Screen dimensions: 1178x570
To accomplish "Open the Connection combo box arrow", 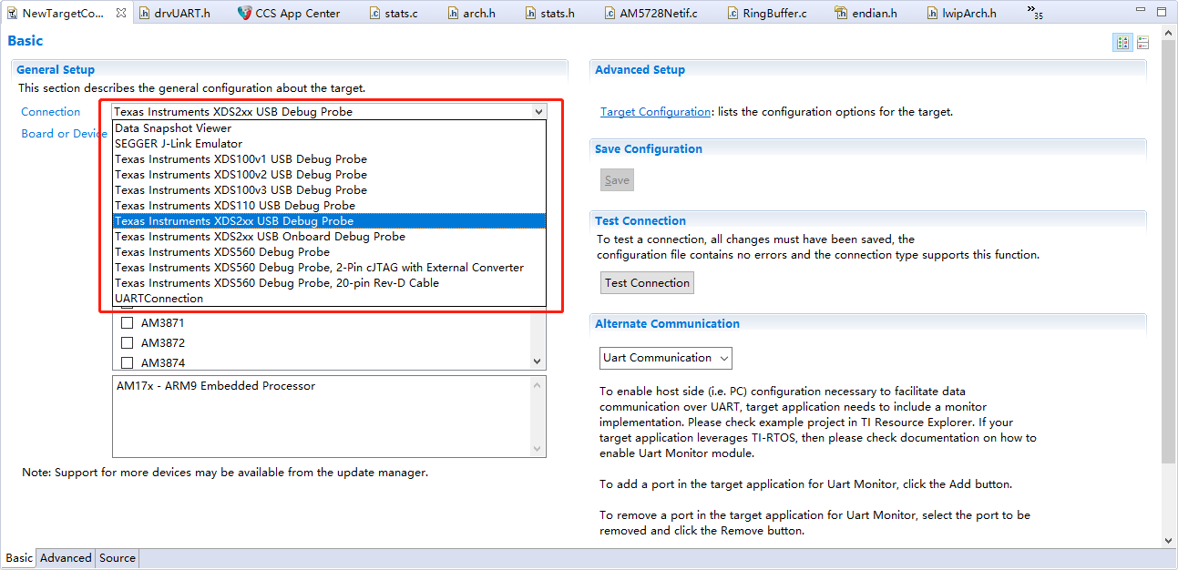I will pyautogui.click(x=538, y=112).
